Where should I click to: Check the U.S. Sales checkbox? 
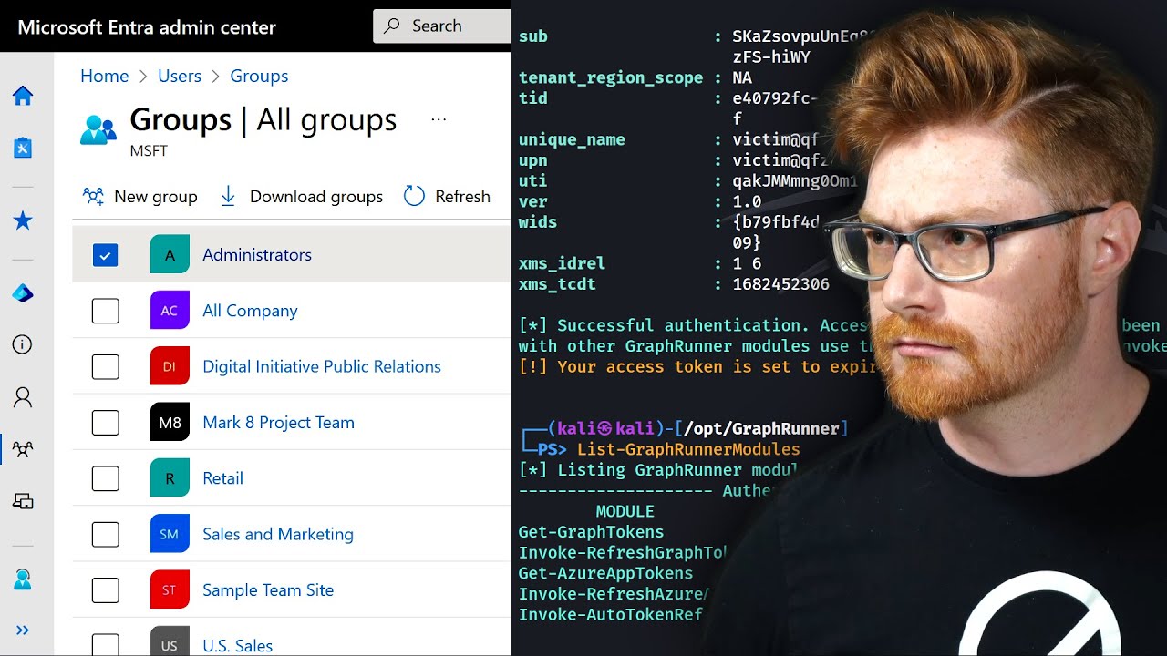coord(106,644)
